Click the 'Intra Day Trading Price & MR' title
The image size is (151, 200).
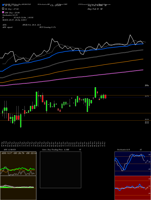tap(56, 150)
